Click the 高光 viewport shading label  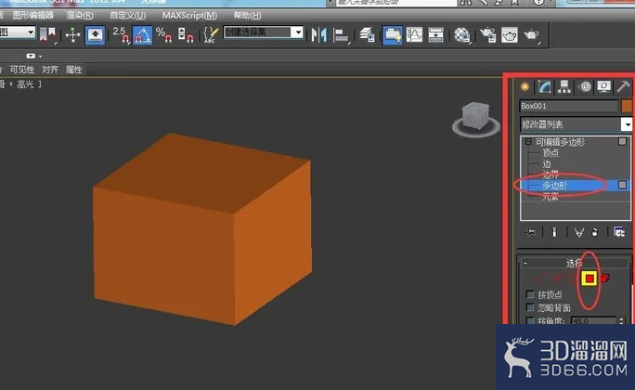pyautogui.click(x=25, y=84)
